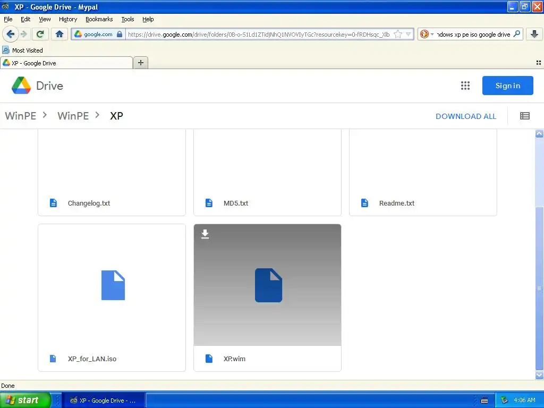The image size is (544, 408).
Task: Click the Changelog.txt document icon
Action: tap(53, 203)
